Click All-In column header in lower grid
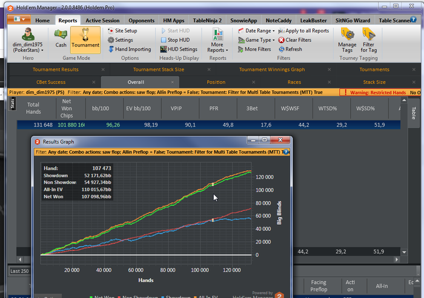This screenshot has width=424, height=298. pos(382,286)
